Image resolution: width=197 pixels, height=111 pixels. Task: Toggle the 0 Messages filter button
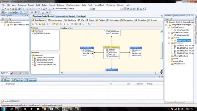pyautogui.click(x=30, y=80)
